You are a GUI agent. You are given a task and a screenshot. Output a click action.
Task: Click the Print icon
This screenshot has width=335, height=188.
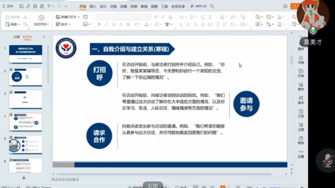click(x=35, y=6)
